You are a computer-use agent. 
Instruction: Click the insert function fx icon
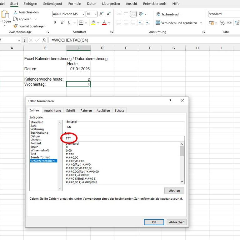pyautogui.click(x=44, y=40)
